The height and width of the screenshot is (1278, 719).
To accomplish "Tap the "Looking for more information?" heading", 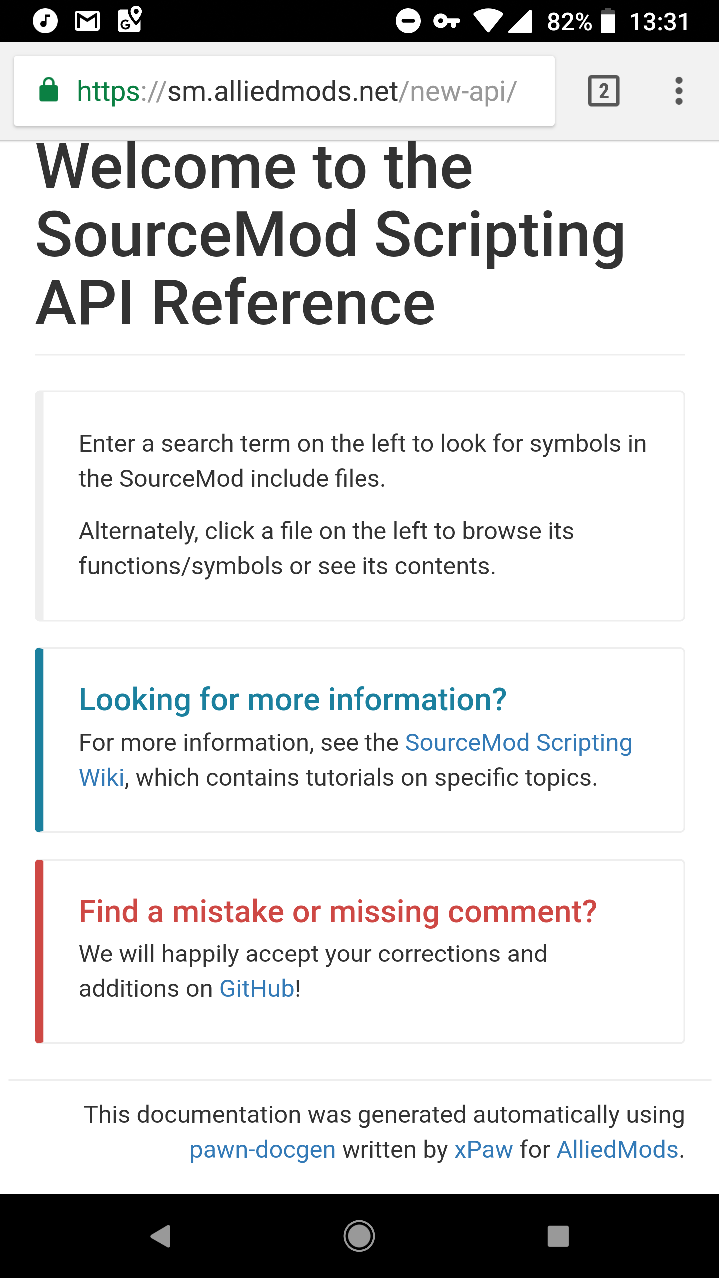I will point(293,699).
